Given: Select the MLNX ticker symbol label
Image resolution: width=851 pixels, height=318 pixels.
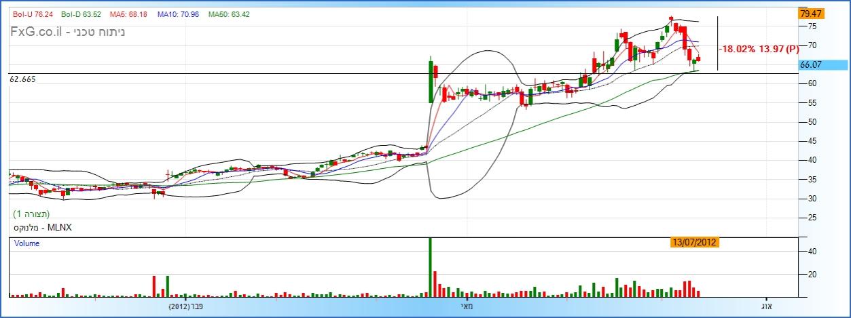Looking at the screenshot, I should [x=42, y=228].
